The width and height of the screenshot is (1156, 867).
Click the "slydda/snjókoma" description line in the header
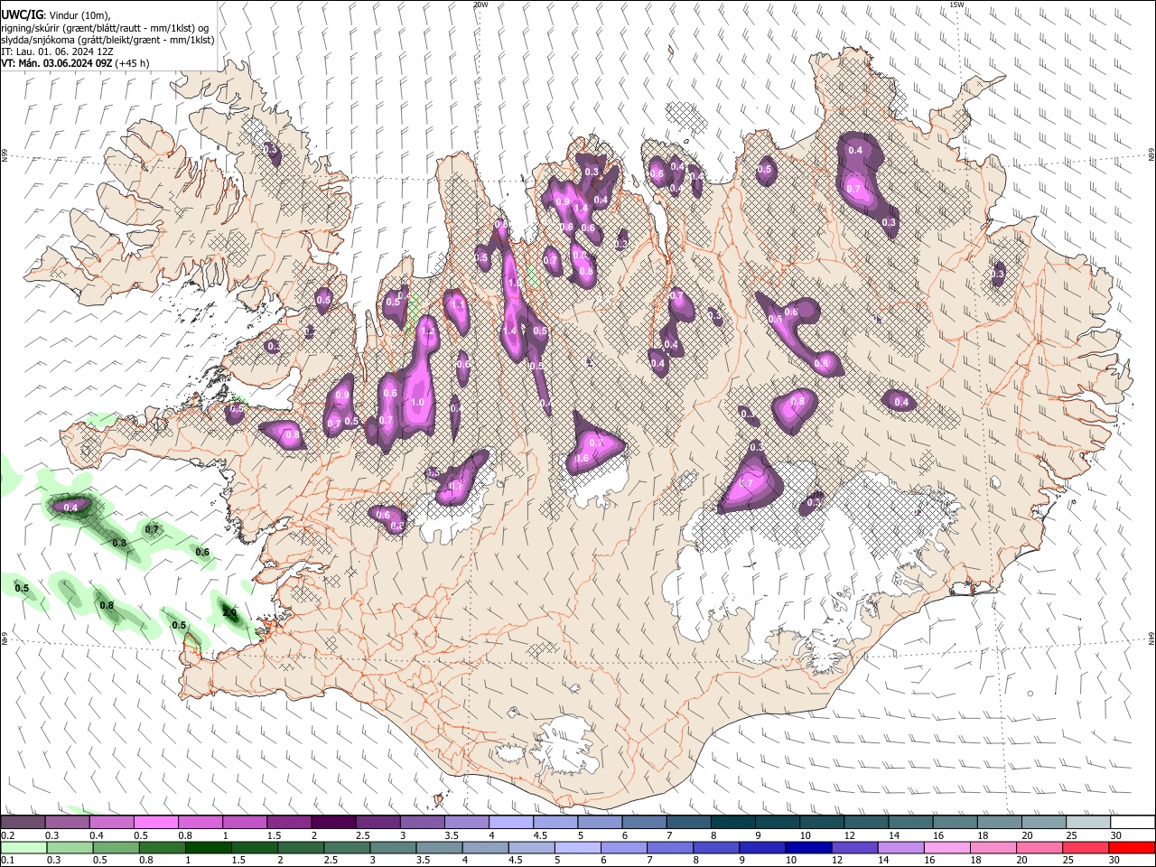point(107,40)
